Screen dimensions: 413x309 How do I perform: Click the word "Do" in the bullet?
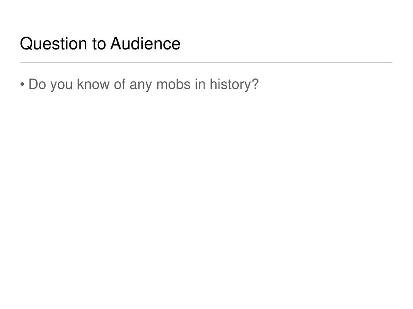pos(37,84)
